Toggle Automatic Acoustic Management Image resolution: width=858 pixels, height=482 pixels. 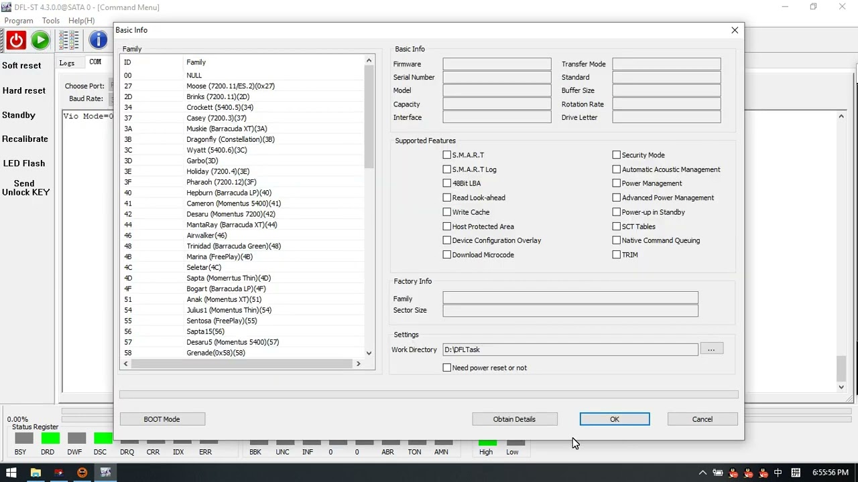tap(617, 169)
